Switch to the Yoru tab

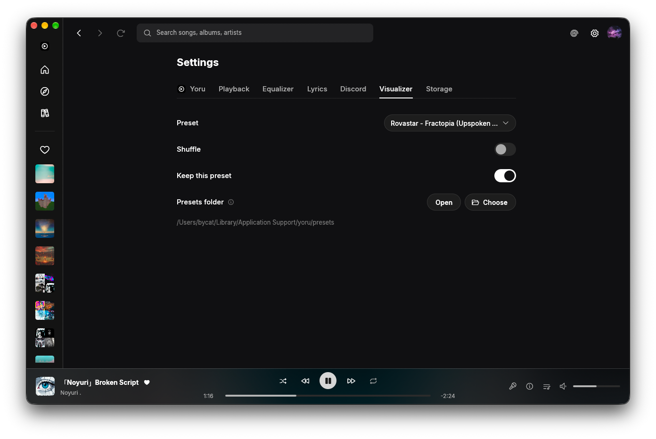coord(192,89)
